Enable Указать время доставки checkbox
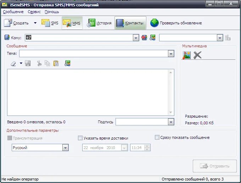 [x=80, y=138]
